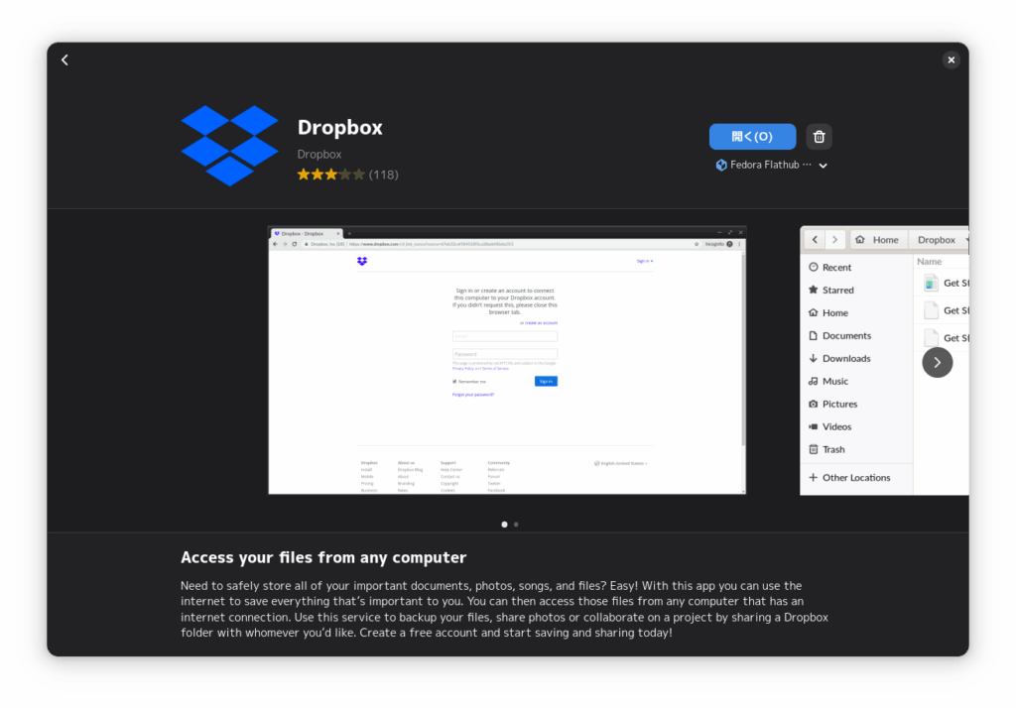This screenshot has height=708, width=1016.
Task: Click the Password field in browser screenshot
Action: [x=505, y=354]
